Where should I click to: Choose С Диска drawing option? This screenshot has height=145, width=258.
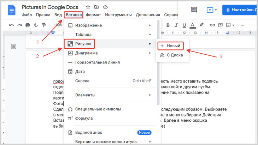(172, 55)
